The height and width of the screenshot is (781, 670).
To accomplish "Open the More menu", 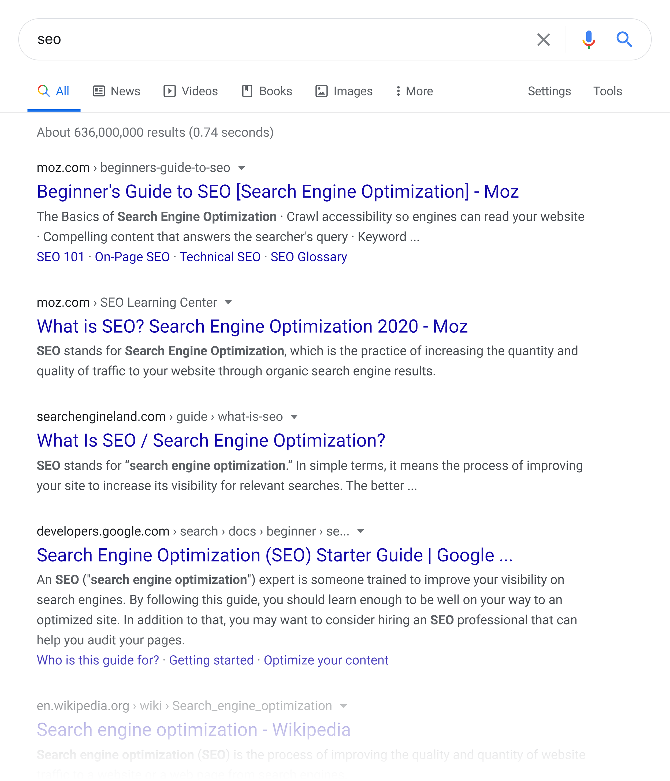I will click(x=415, y=91).
